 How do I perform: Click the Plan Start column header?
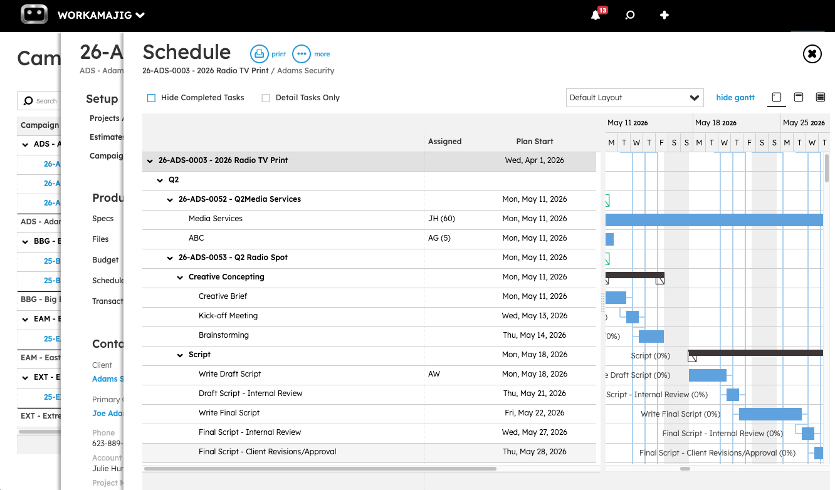click(535, 142)
